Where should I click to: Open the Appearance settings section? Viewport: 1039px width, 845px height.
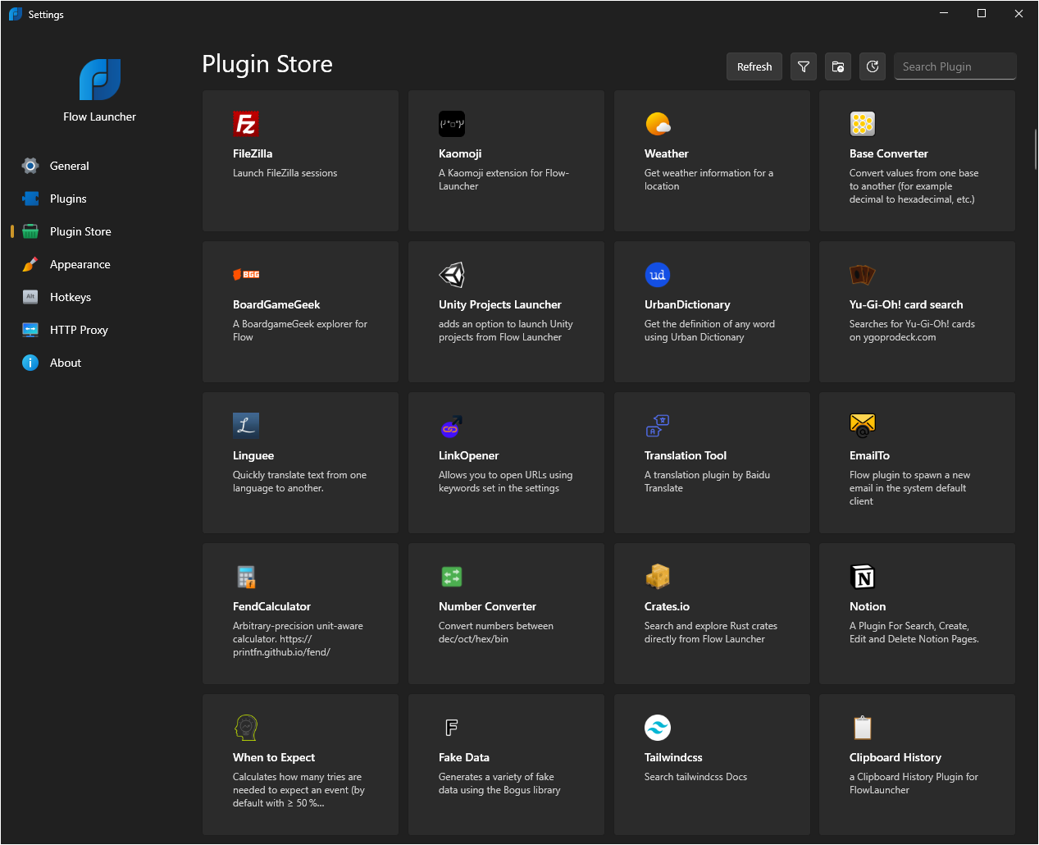point(100,264)
